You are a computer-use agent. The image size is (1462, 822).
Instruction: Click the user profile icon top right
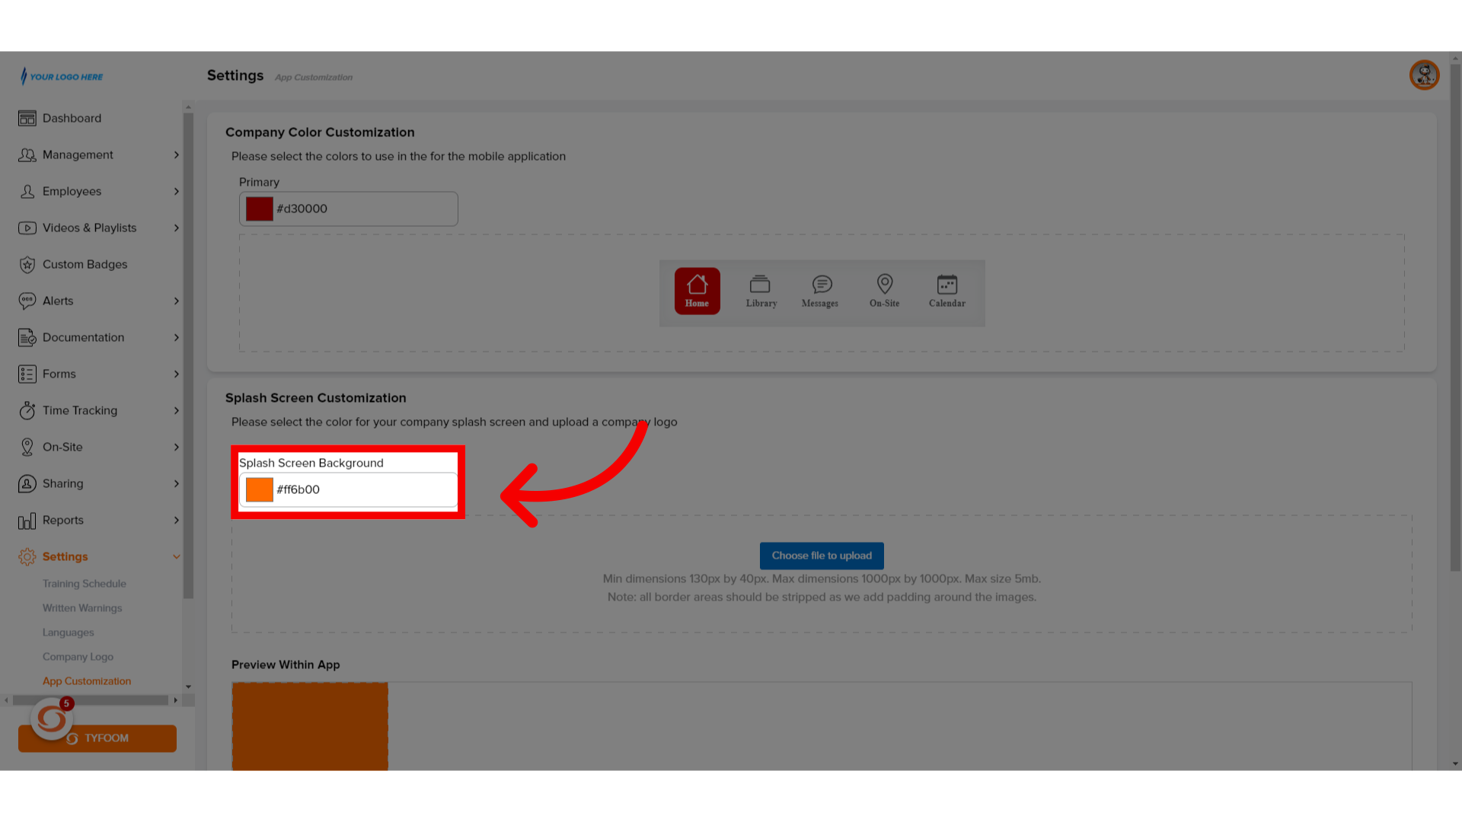1425,75
